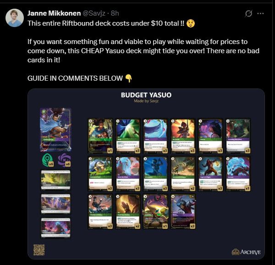
Task: Click the 8h timestamp
Action: click(x=115, y=13)
